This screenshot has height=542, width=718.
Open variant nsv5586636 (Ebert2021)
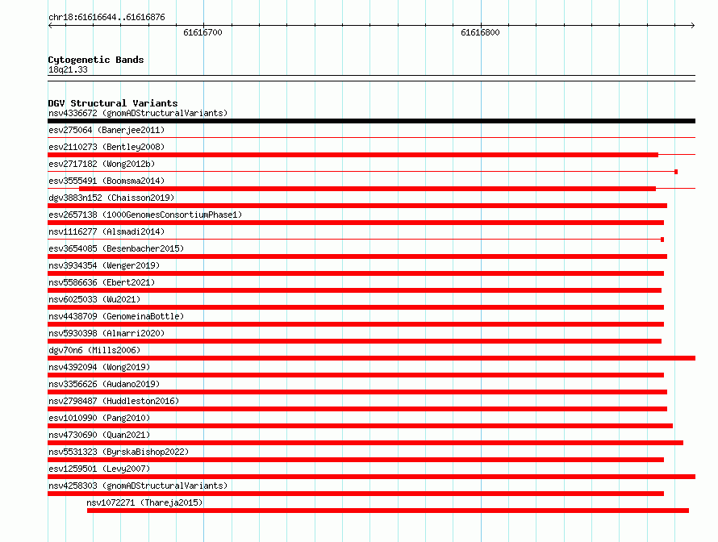[102, 282]
